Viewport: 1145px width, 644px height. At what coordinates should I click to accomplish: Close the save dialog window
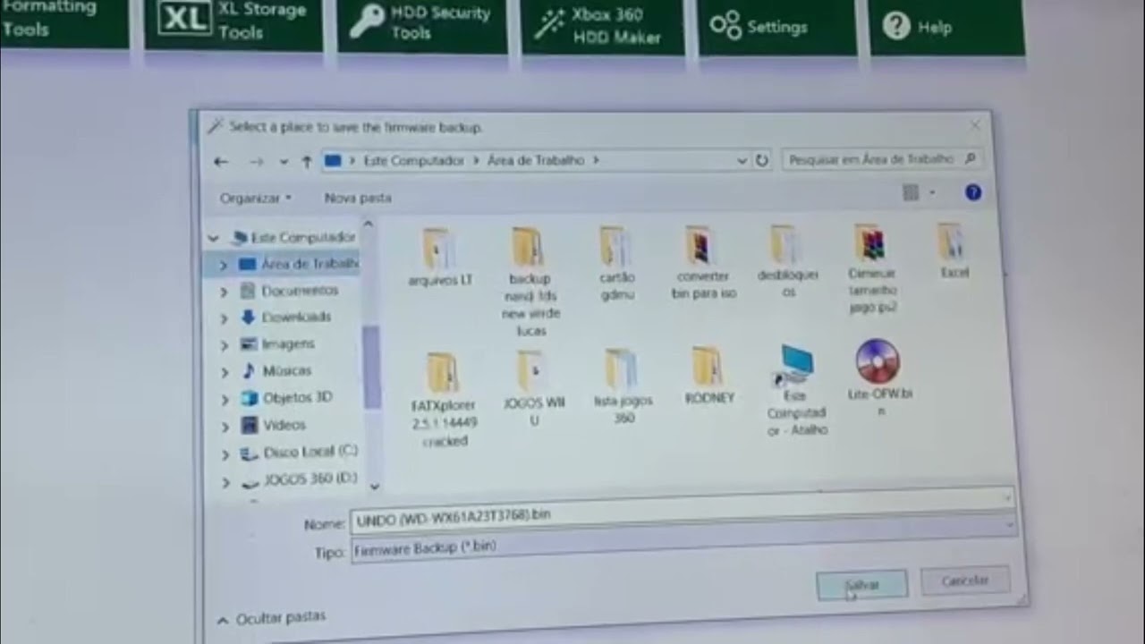click(975, 124)
